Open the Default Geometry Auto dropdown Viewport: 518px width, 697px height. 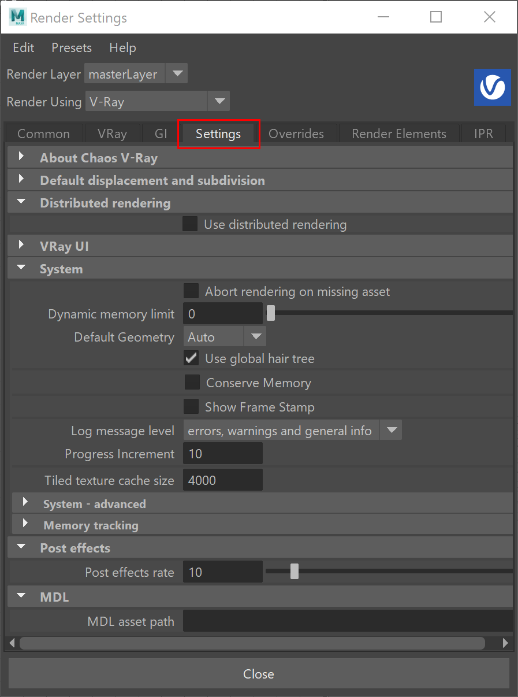(225, 337)
